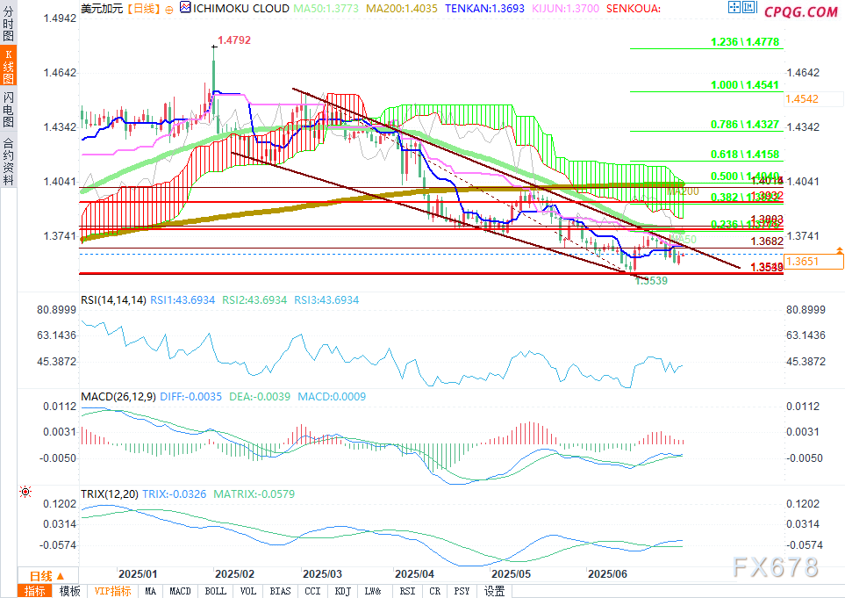Open the 日线 period selector dropdown
Viewport: 845px width, 598px height.
(x=41, y=575)
